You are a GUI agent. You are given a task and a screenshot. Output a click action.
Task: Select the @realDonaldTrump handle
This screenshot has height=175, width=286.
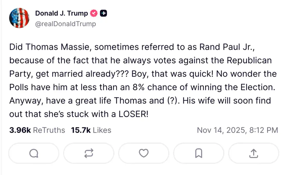coord(65,24)
